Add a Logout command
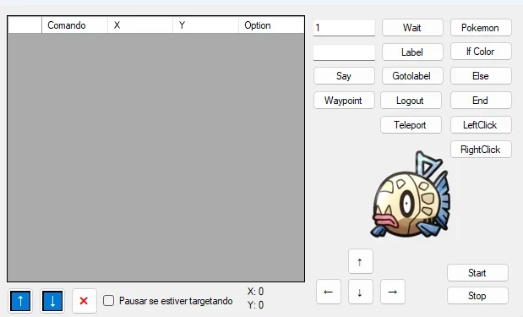523x317 pixels. tap(411, 101)
